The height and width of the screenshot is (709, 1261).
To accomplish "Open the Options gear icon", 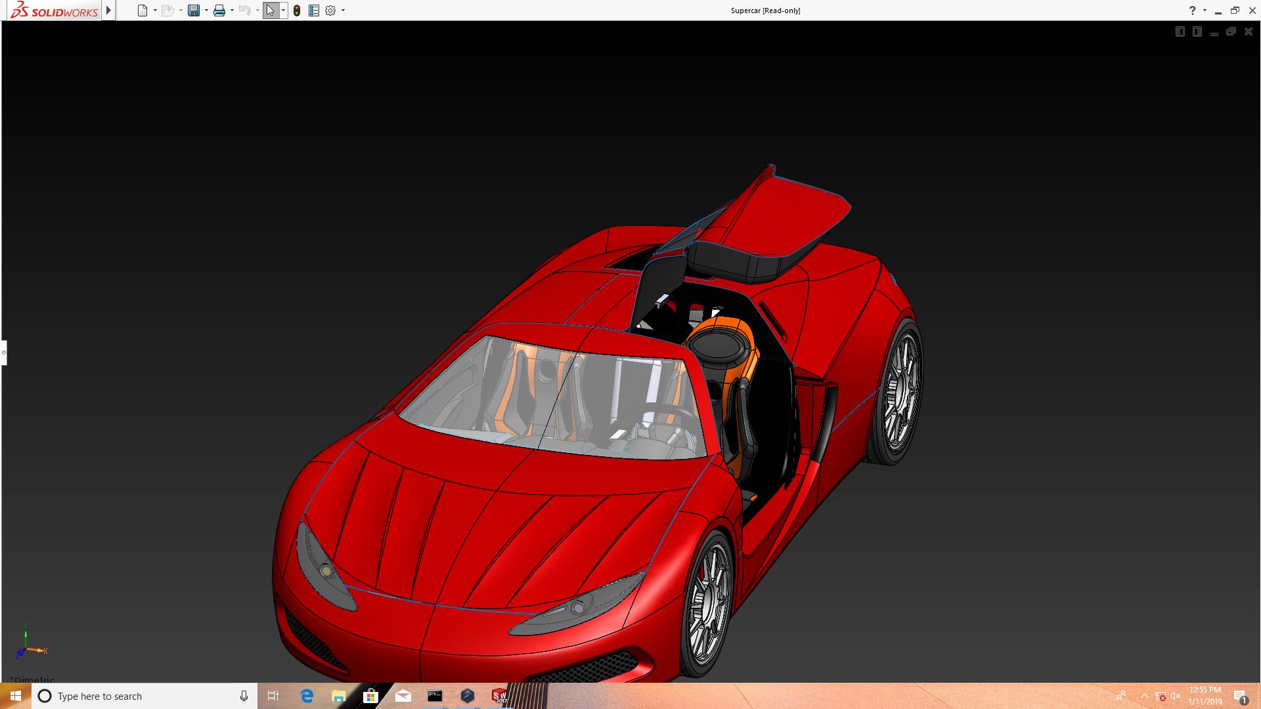I will (x=330, y=11).
